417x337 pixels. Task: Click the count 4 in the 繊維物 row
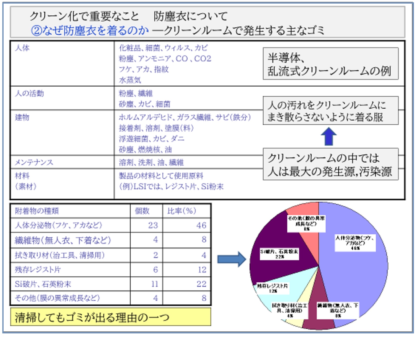(155, 240)
